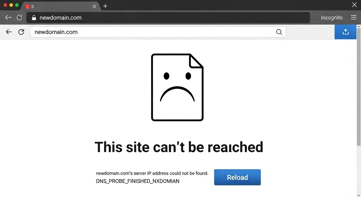361x197 pixels.
Task: Click the yellow macOS minimize dot
Action: click(11, 5)
